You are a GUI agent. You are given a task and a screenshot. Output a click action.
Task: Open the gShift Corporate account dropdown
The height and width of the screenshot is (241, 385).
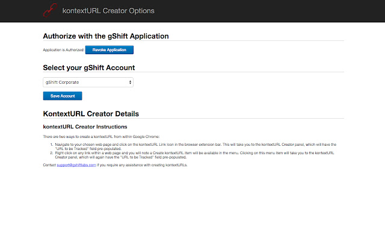(88, 82)
